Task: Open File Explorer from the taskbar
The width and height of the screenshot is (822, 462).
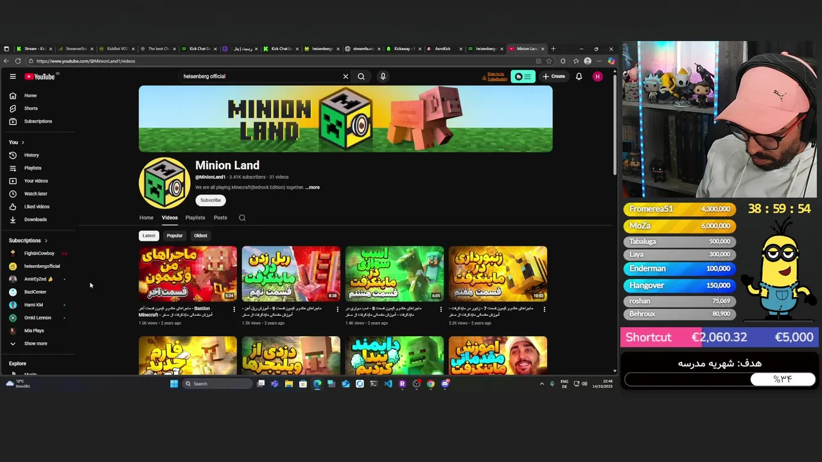Action: click(x=289, y=384)
